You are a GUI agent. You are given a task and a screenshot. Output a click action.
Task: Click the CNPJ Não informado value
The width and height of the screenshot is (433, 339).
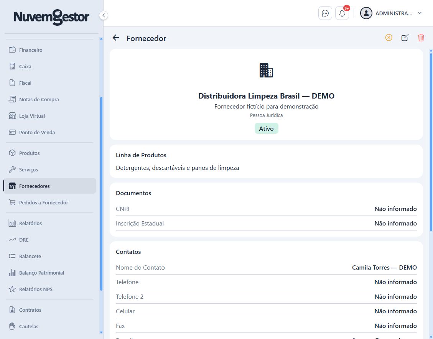(x=395, y=209)
